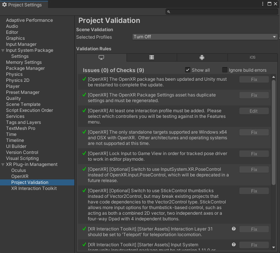Click the search magnifier icon
Viewport: 280px width, 253px height.
click(169, 12)
